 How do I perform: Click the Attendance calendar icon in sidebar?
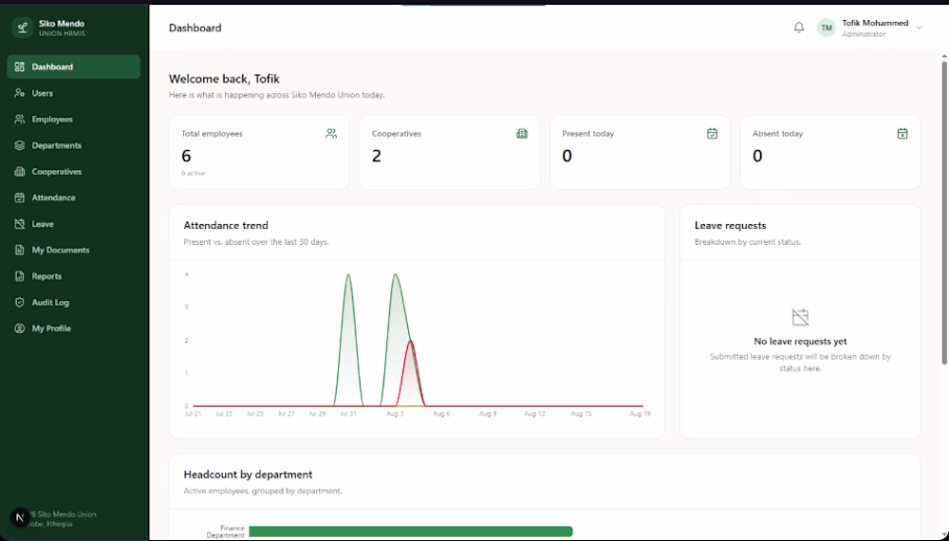click(x=19, y=197)
